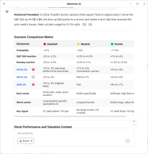Click the Historical Precedent bold text
Image resolution: width=148 pixels, height=154 pixels.
tap(26, 15)
